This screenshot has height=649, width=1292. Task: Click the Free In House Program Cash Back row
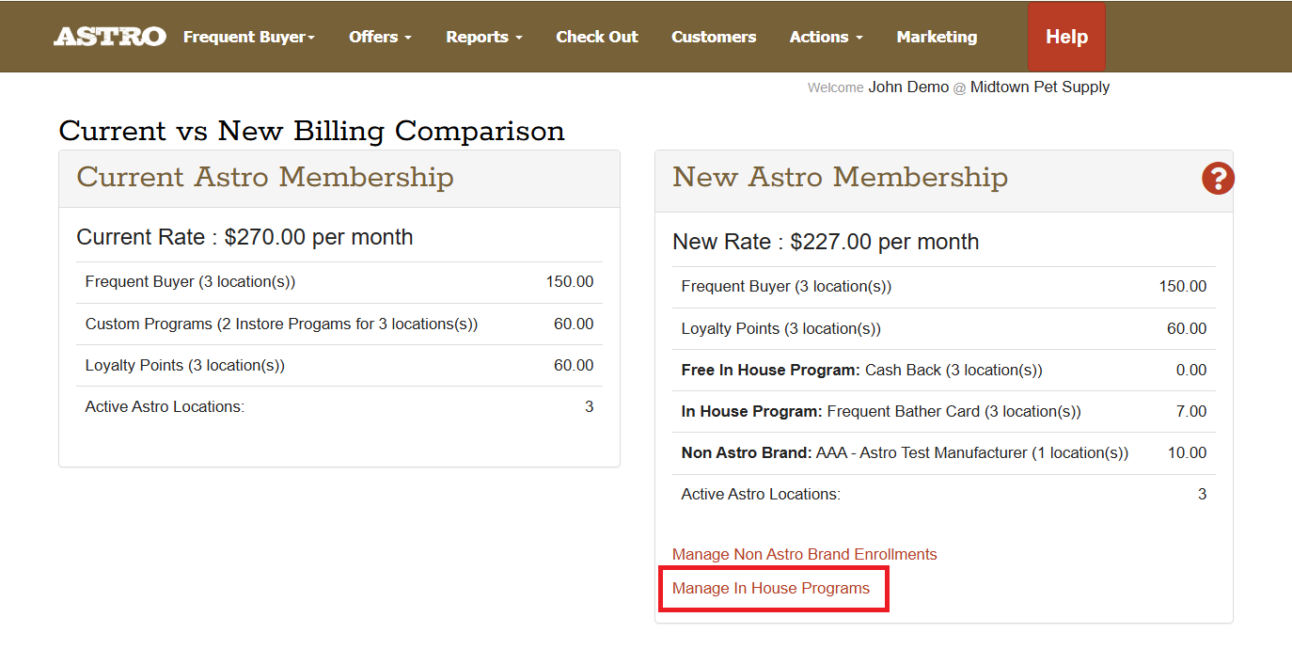[861, 370]
